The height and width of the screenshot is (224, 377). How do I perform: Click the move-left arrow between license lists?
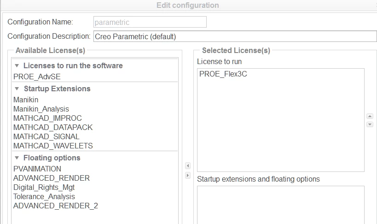point(188,166)
